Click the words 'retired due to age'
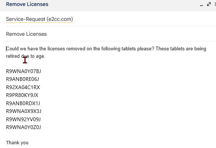This screenshot has width=216, height=148. [25, 56]
